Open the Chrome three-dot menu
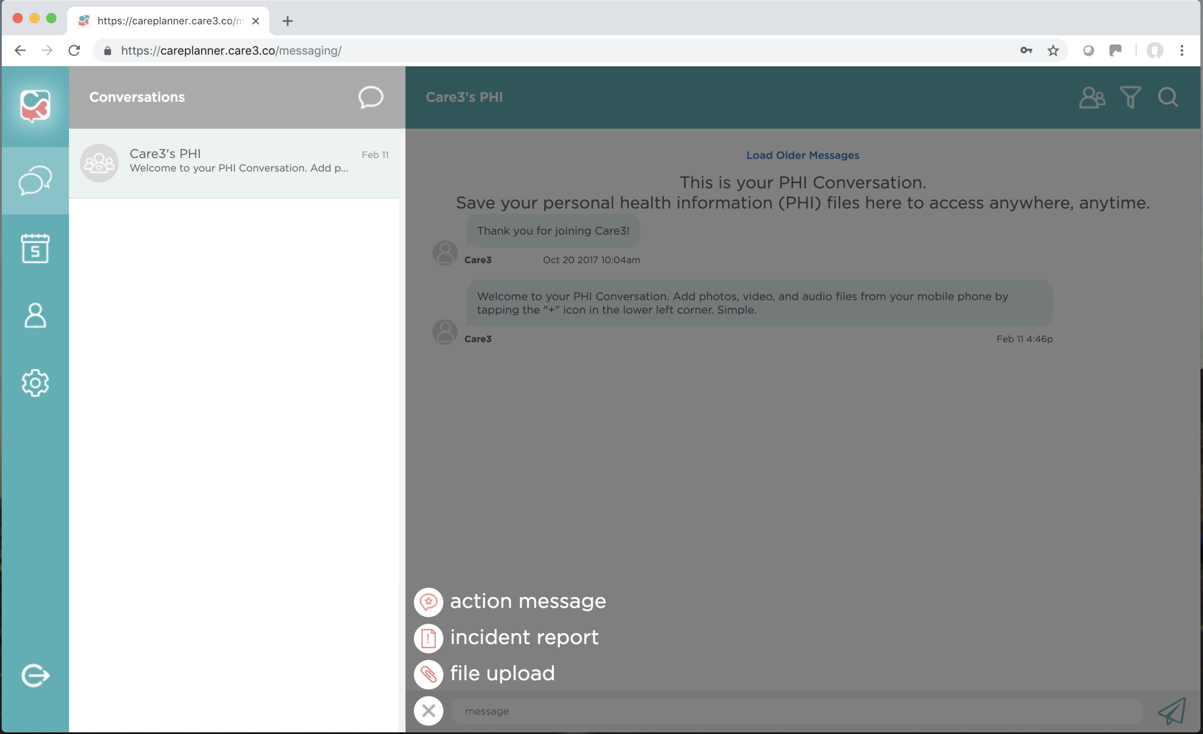The height and width of the screenshot is (734, 1203). pos(1181,51)
